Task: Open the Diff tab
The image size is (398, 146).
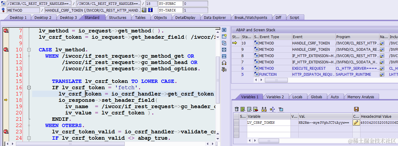Action: point(278,17)
